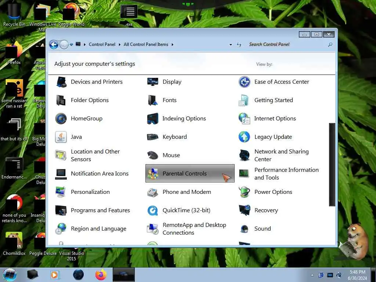Go back with the Back arrow button
The width and height of the screenshot is (376, 282).
pos(54,44)
